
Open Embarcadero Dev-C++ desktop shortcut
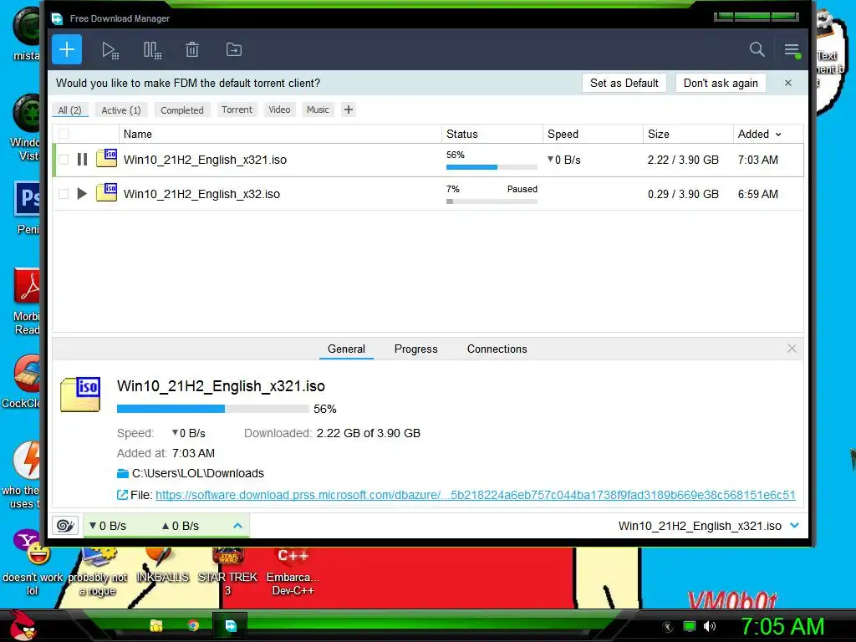[x=293, y=571]
